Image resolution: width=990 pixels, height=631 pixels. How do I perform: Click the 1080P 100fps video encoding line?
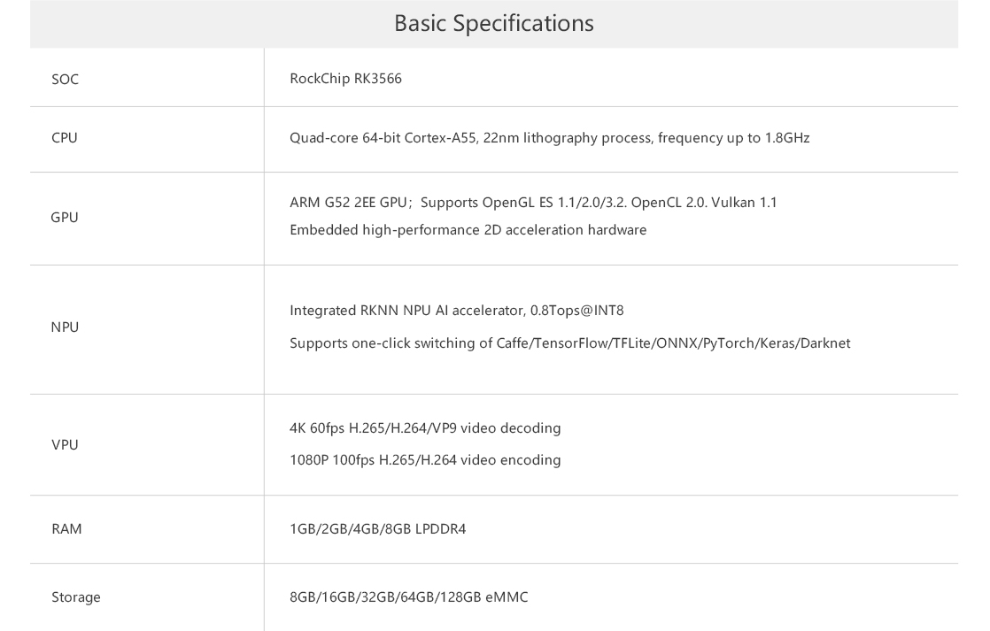(425, 460)
